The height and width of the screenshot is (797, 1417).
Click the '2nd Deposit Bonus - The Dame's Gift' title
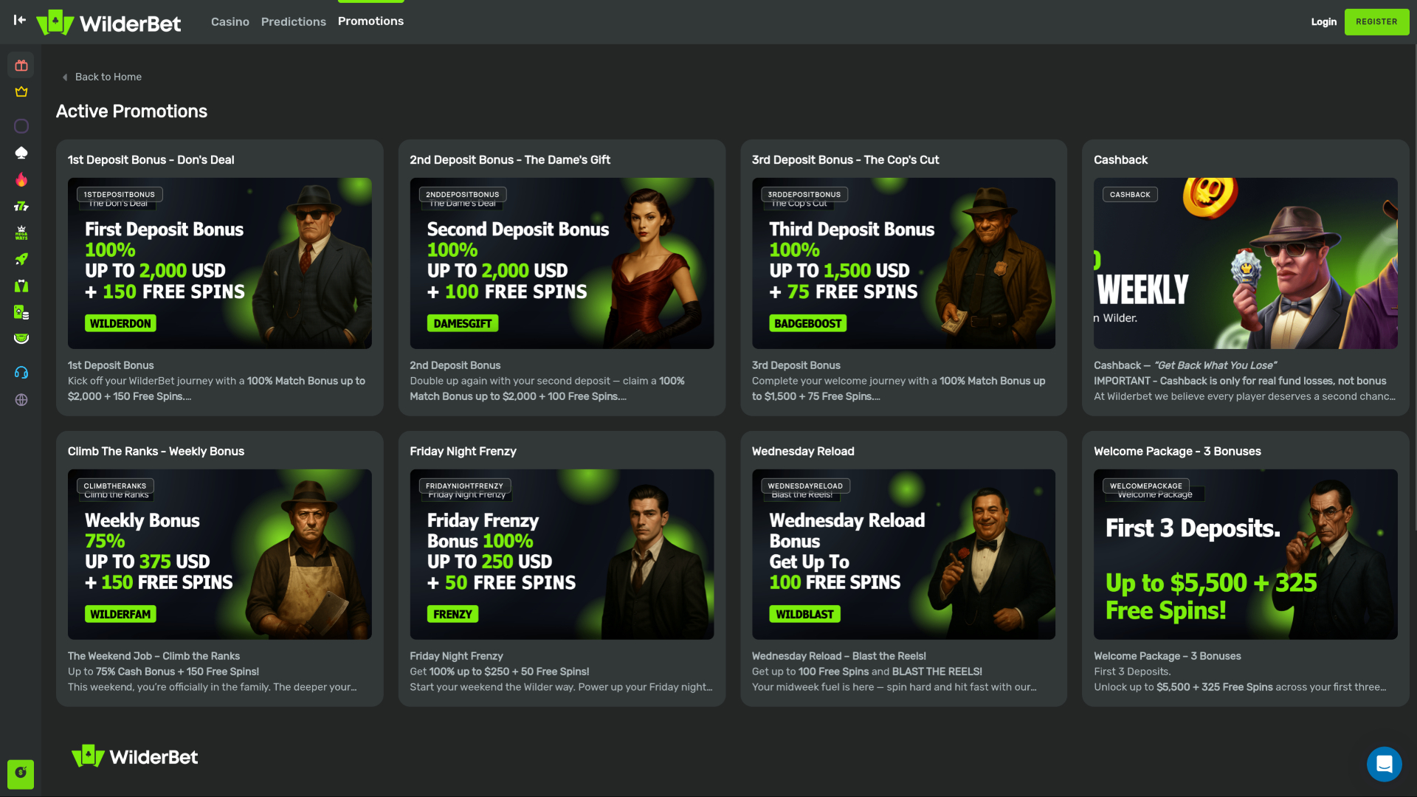510,160
